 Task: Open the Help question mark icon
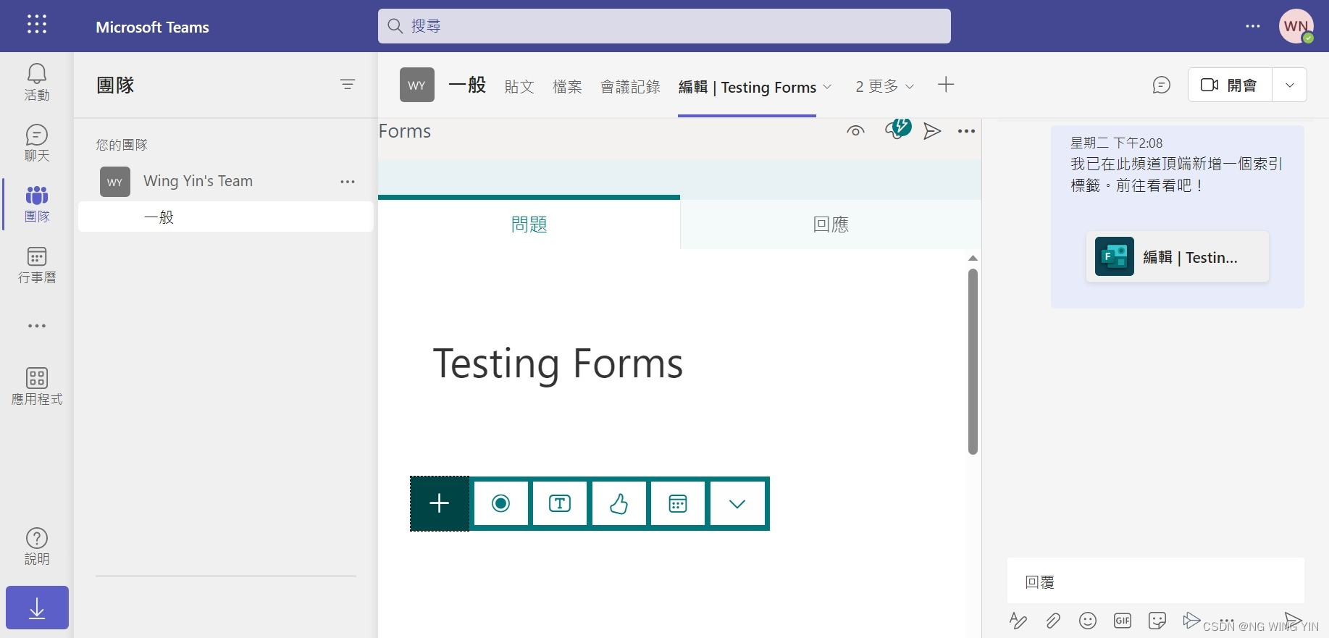37,546
